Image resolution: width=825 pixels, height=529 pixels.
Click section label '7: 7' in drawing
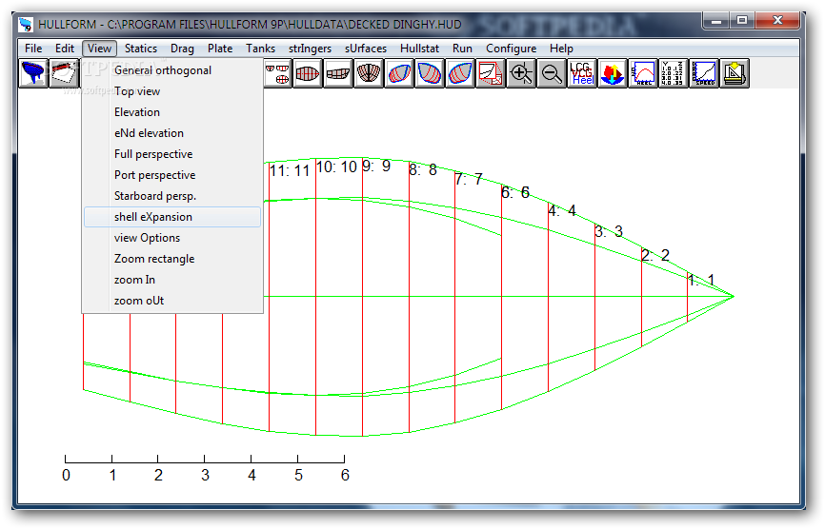click(x=469, y=179)
